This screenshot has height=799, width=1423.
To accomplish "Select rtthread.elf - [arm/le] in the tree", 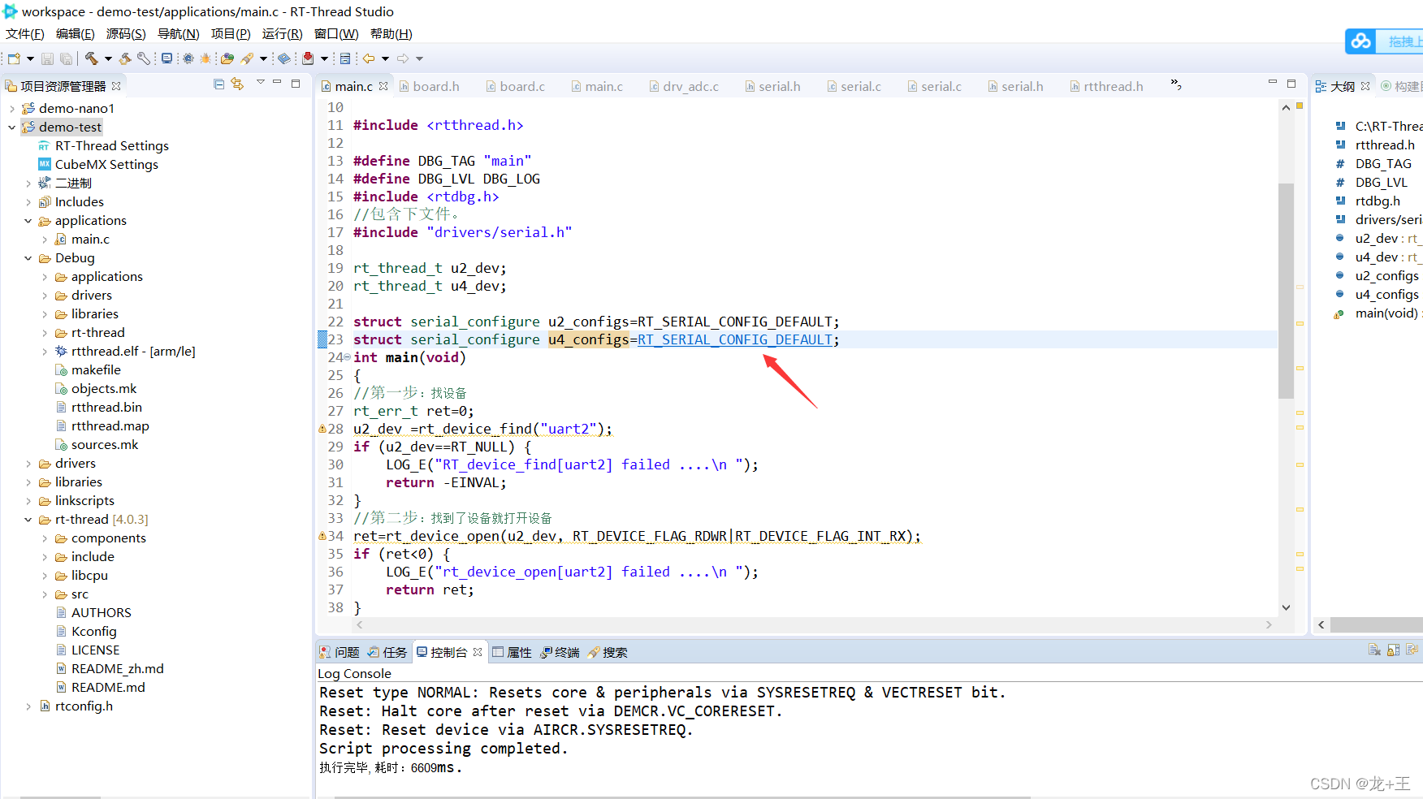I will (x=133, y=352).
